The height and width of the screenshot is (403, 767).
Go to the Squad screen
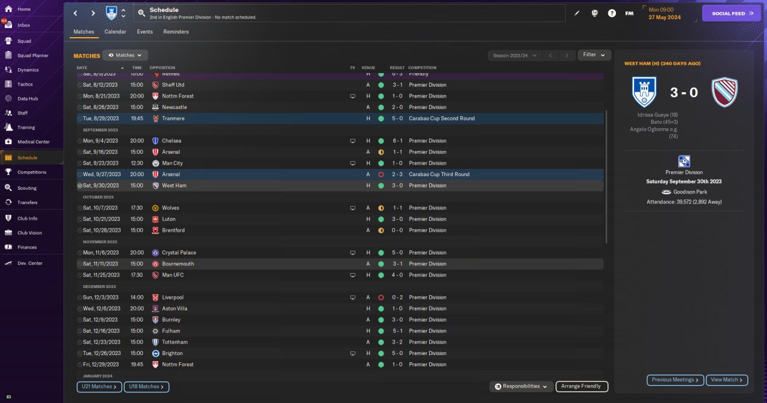coord(24,41)
